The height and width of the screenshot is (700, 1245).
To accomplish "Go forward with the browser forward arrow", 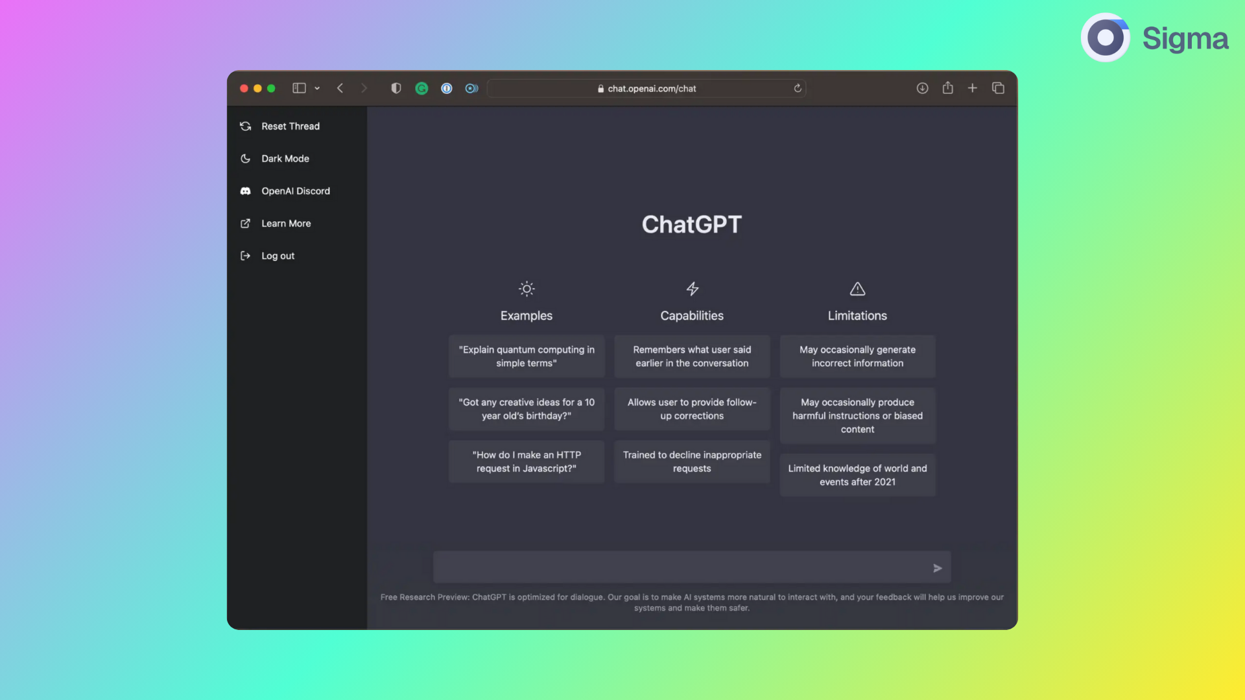I will [x=364, y=88].
